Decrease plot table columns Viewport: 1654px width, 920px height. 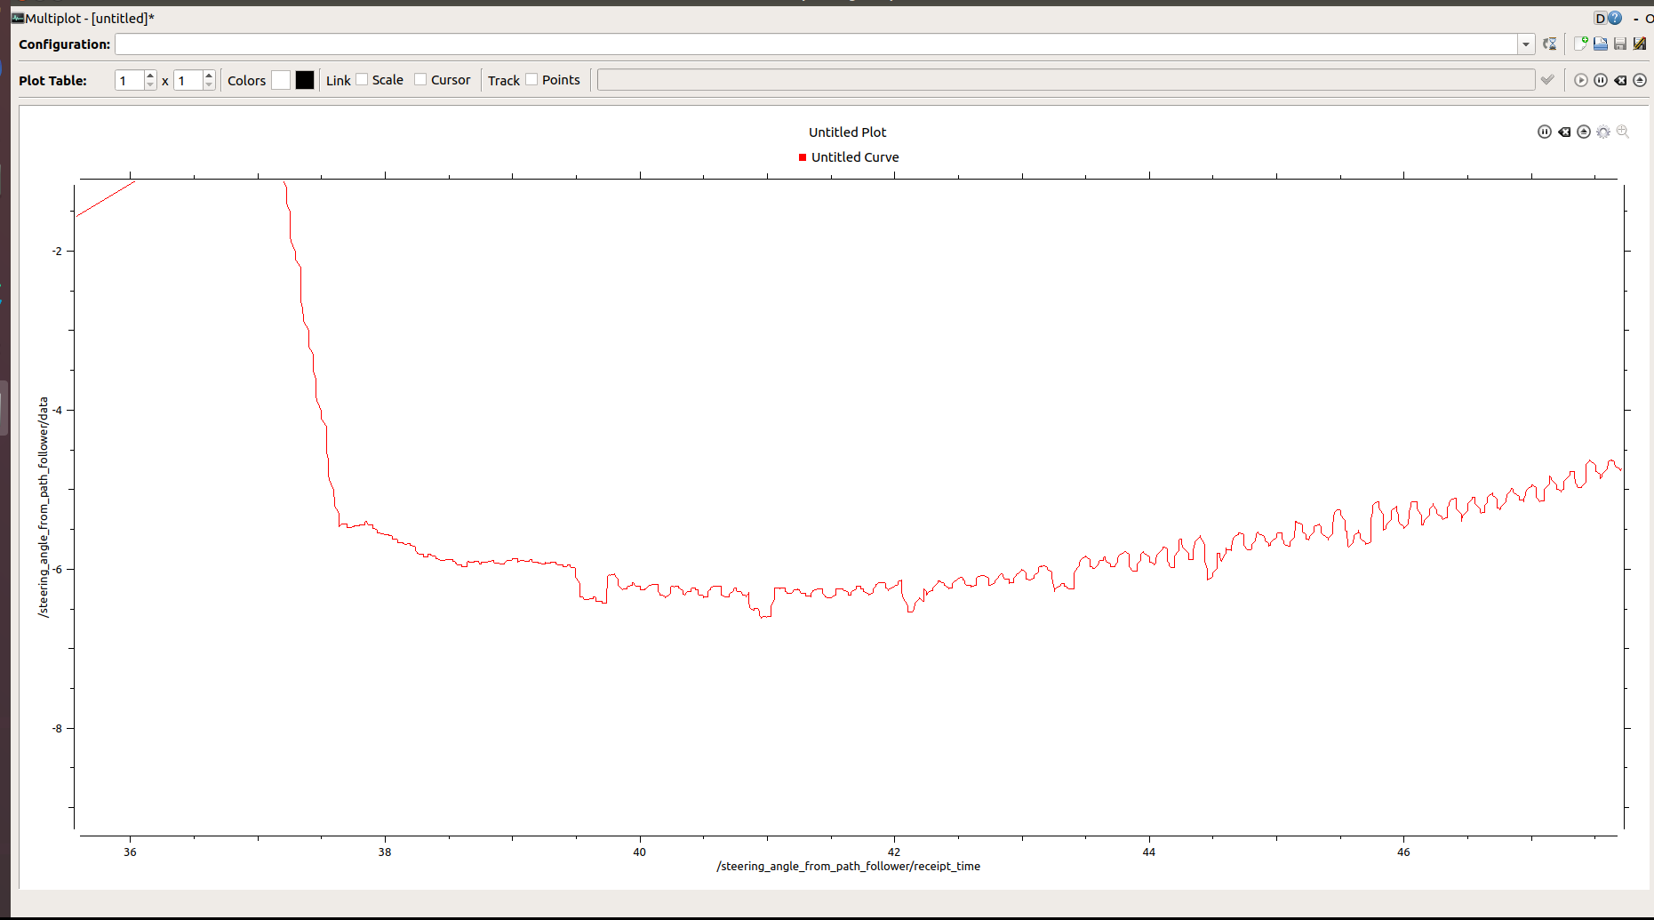pyautogui.click(x=209, y=84)
